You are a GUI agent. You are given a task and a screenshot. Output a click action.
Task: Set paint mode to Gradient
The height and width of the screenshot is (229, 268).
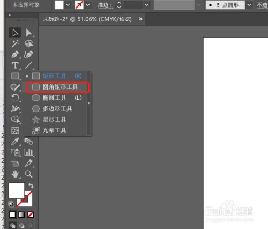pyautogui.click(x=21, y=215)
